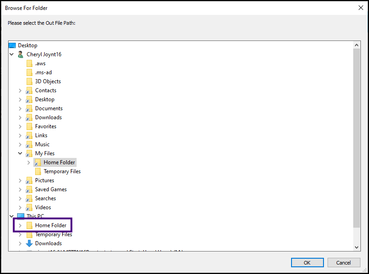Screen dimensions: 369x274
Task: Select the '3D Objects' folder name
Action: pyautogui.click(x=48, y=81)
